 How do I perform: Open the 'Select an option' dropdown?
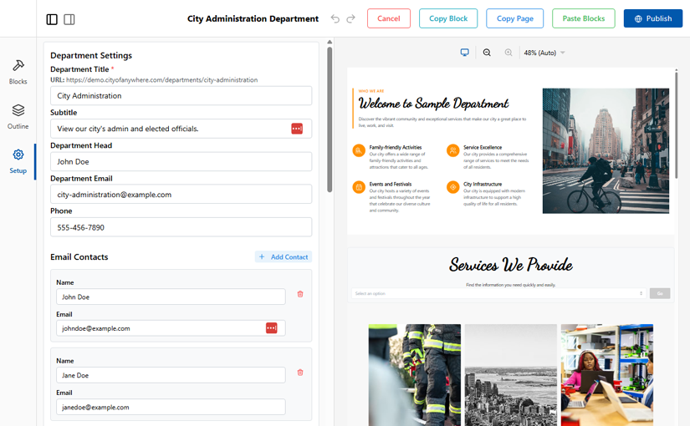point(498,293)
